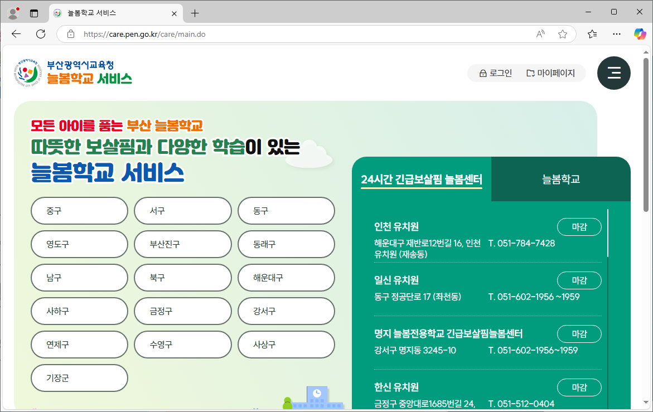Select the 24시간 긴급보살핌 늘봄센터 tab
This screenshot has width=653, height=412.
click(422, 179)
